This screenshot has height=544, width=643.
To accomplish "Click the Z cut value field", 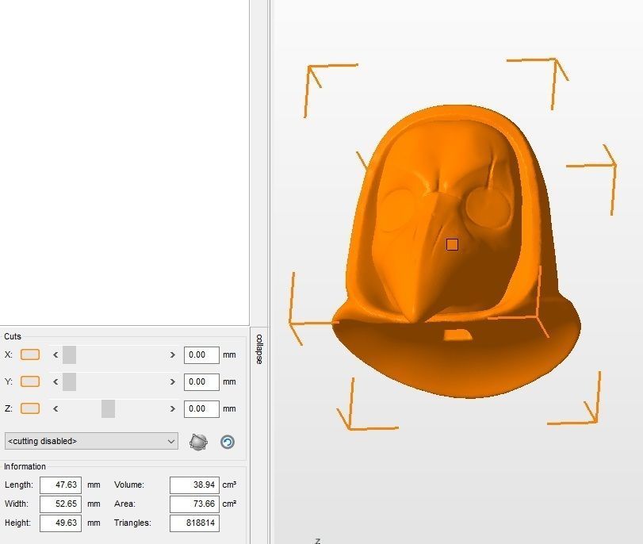I will pos(201,409).
